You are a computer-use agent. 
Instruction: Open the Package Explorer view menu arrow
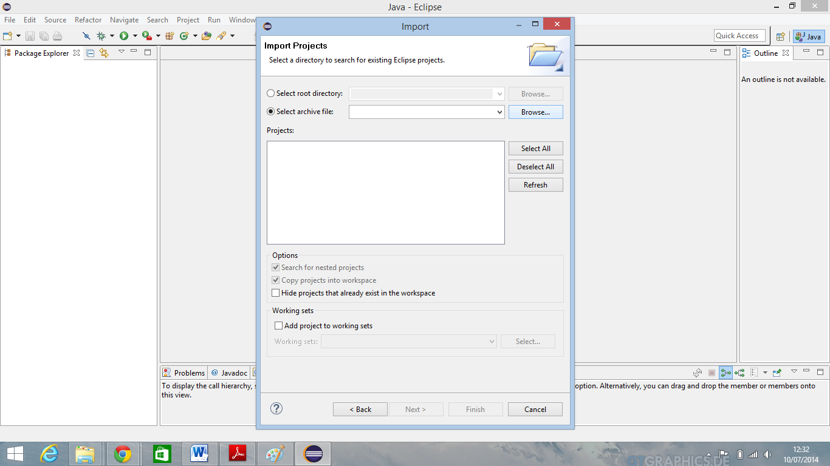coord(122,52)
